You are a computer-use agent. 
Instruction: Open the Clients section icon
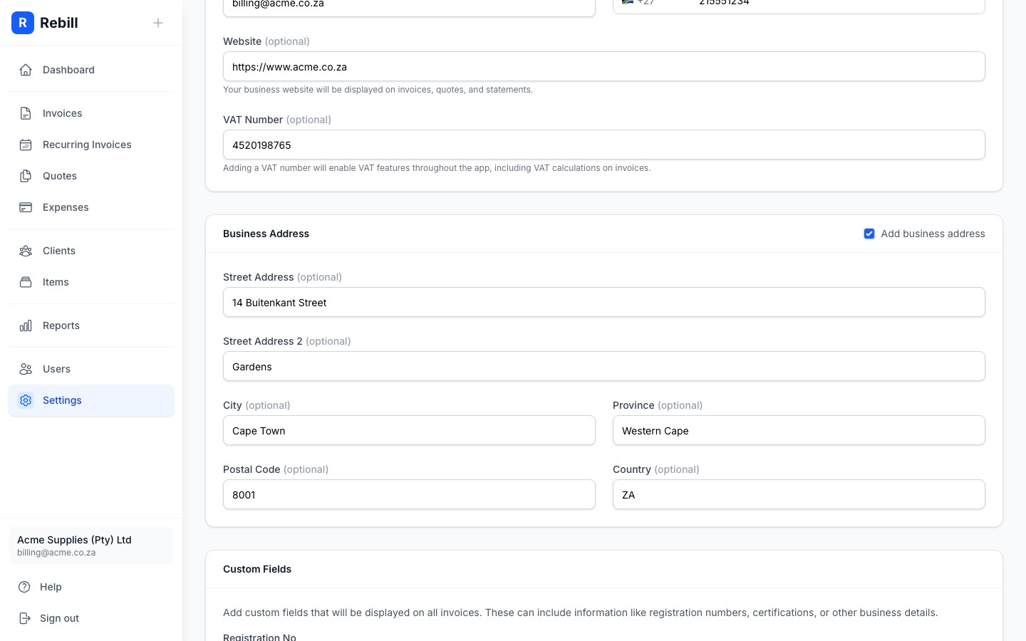[26, 251]
